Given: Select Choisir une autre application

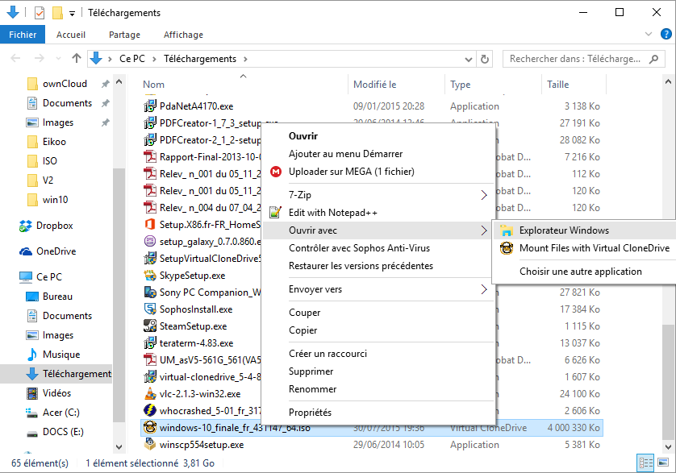Looking at the screenshot, I should 581,272.
